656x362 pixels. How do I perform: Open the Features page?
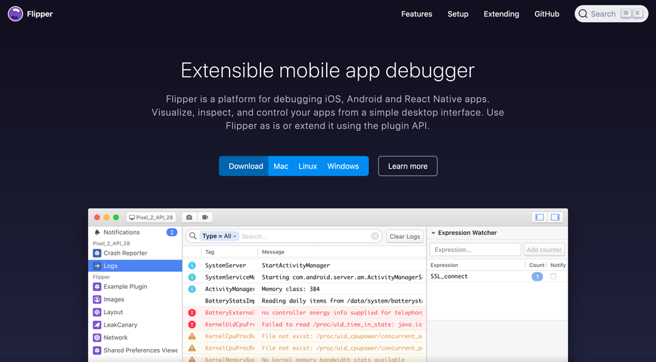[416, 14]
